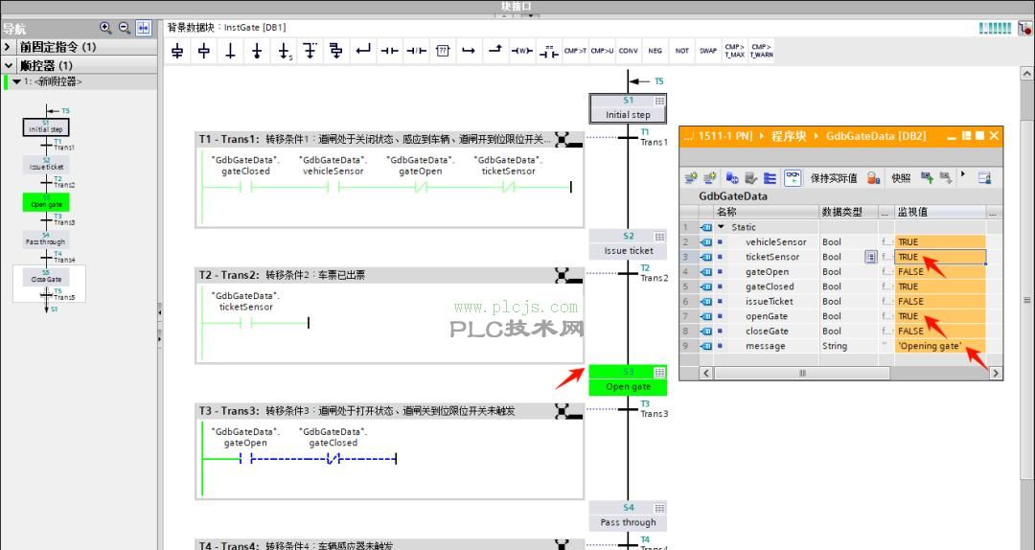Screen dimensions: 1035x550
Task: Click the expand DB2 toolbar arrow
Action: pyautogui.click(x=963, y=174)
